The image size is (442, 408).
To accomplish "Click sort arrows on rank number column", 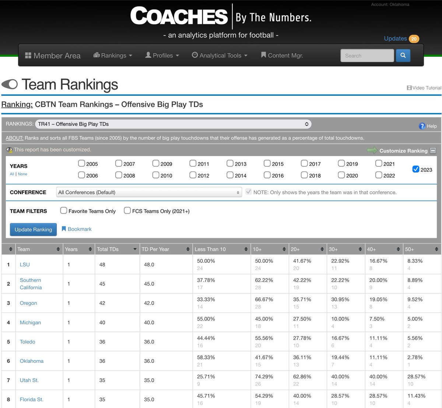I will pos(11,249).
